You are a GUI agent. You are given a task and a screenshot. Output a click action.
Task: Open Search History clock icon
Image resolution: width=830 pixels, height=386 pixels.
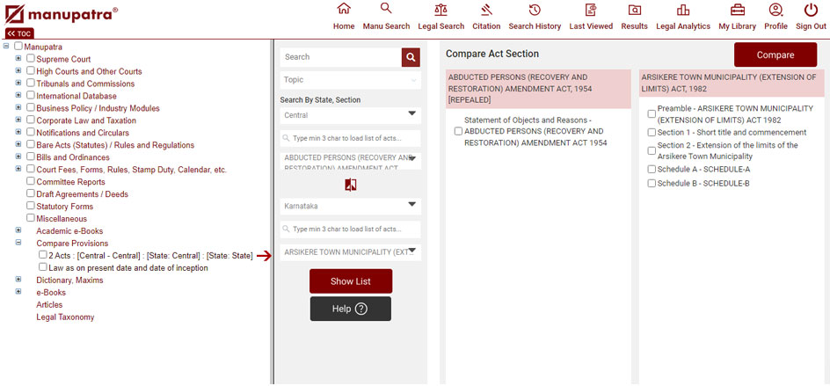(x=535, y=10)
